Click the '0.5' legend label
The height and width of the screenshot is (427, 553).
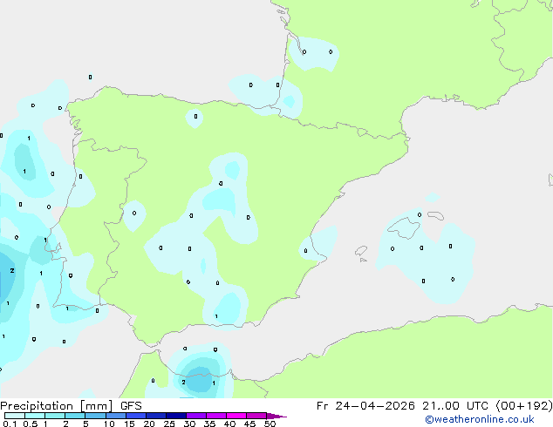31,424
